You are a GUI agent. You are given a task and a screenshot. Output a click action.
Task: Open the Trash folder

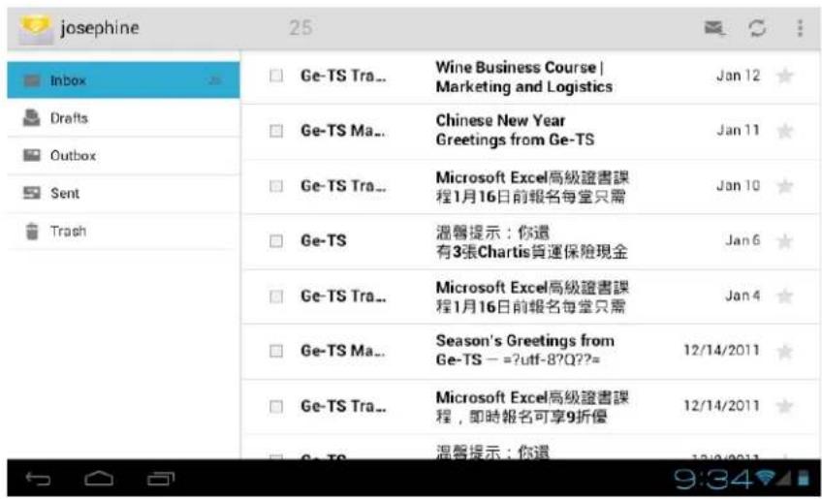coord(123,232)
